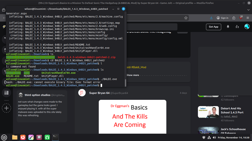This screenshot has width=252, height=141.
Task: Open the Game Jolt user avatar menu
Action: point(247,26)
